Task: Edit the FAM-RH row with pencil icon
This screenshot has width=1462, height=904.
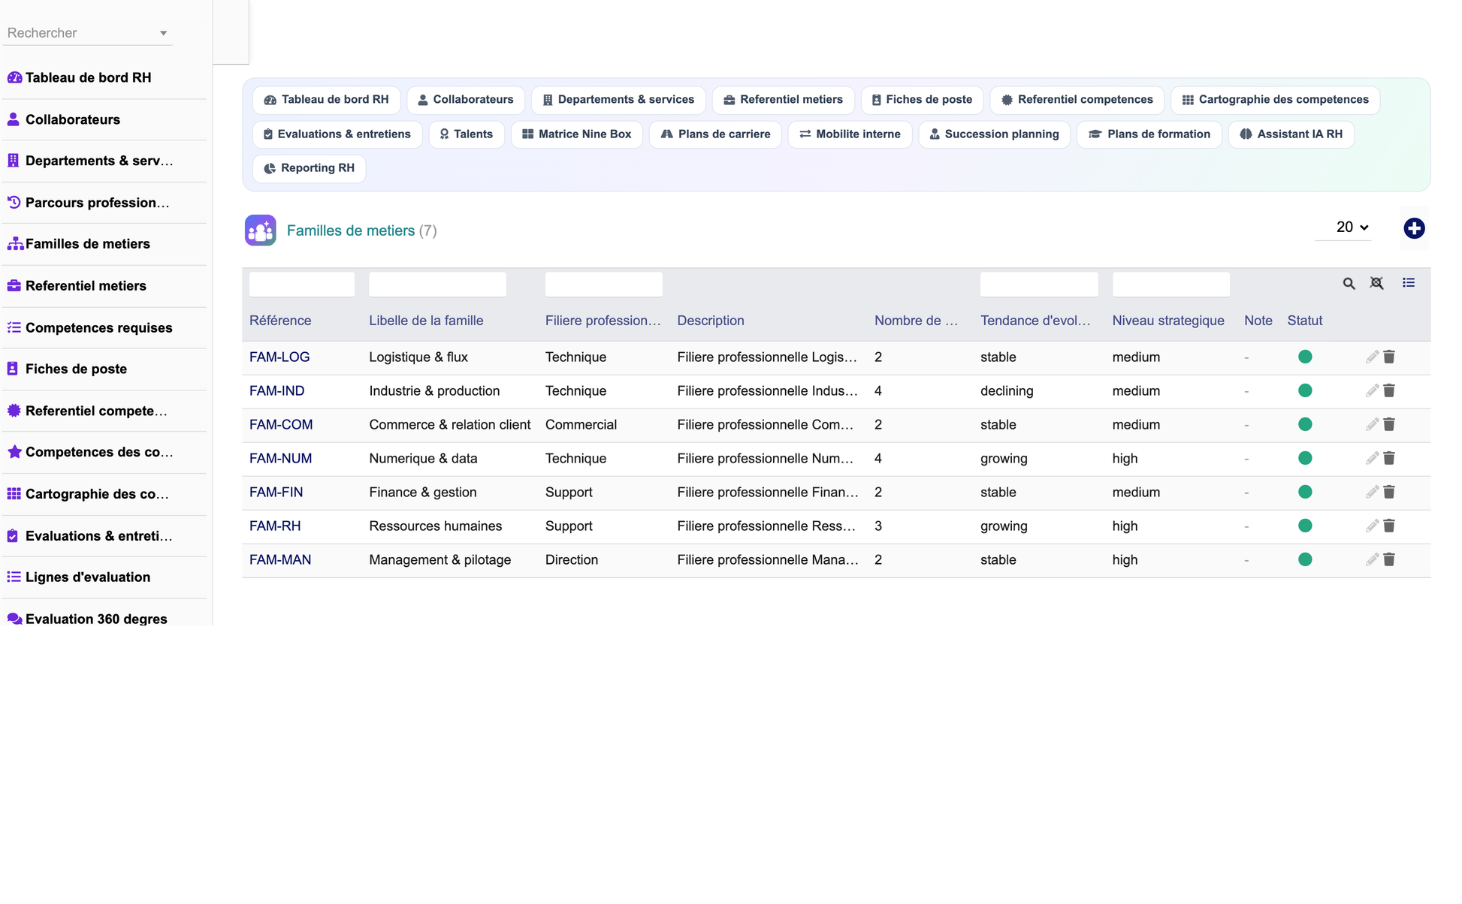Action: (1372, 526)
